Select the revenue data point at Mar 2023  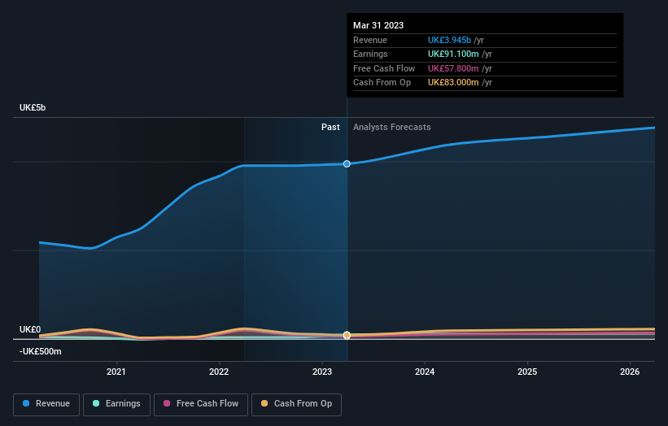click(347, 164)
